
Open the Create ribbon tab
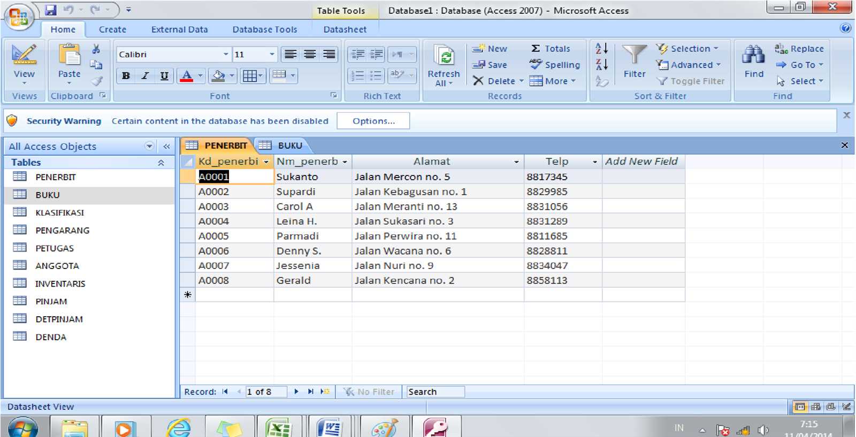(x=112, y=29)
